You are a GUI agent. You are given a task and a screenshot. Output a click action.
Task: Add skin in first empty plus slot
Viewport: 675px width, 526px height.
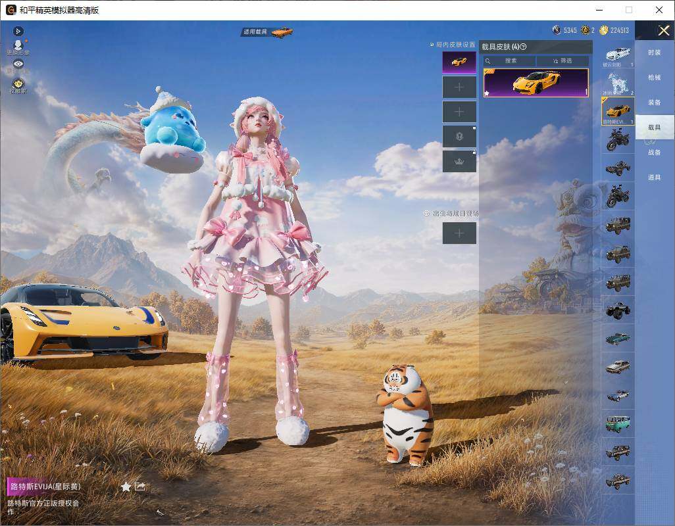[x=459, y=87]
